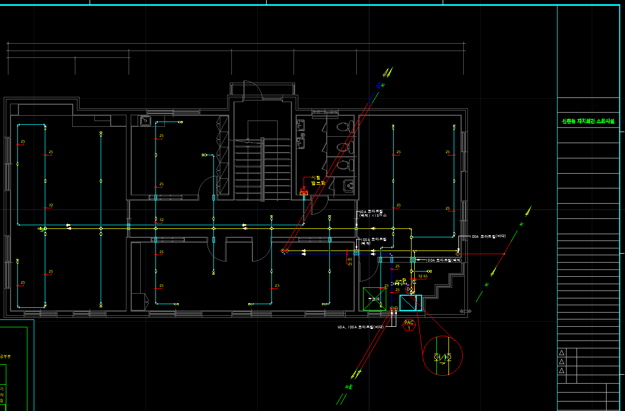The height and width of the screenshot is (411, 625).
Task: Click the '65 25' pipe size label
Action: point(349,262)
